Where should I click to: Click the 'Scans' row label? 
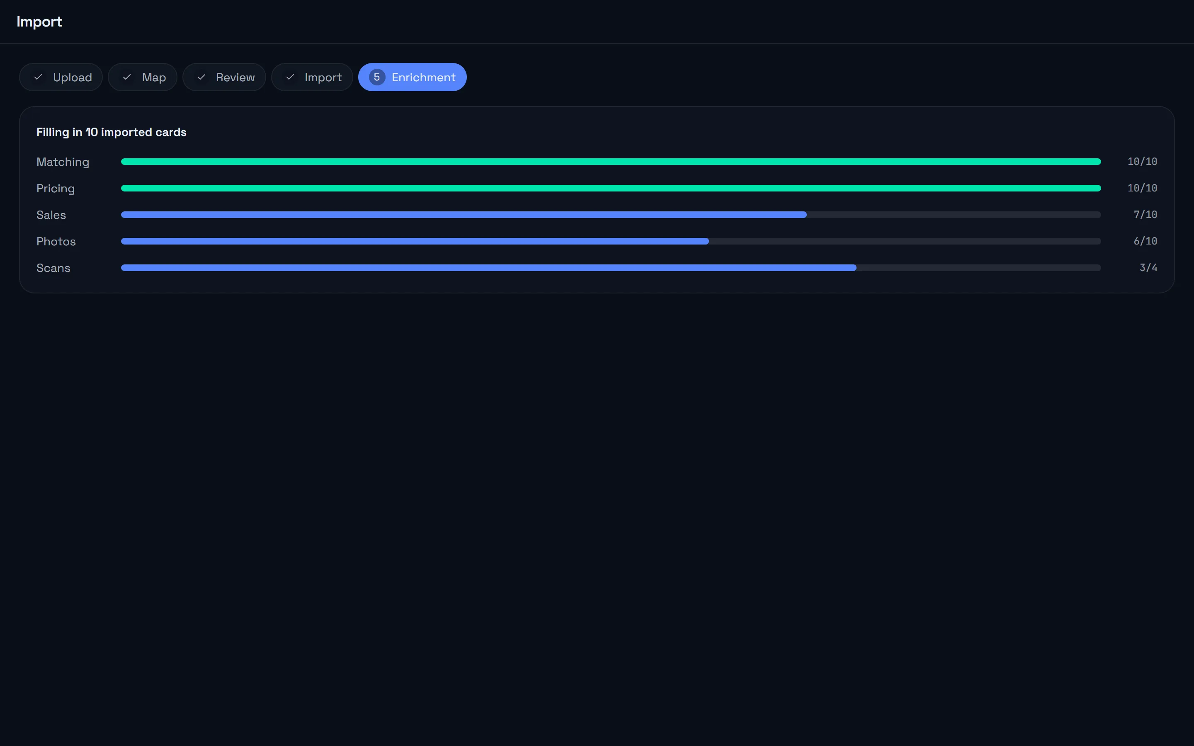53,268
